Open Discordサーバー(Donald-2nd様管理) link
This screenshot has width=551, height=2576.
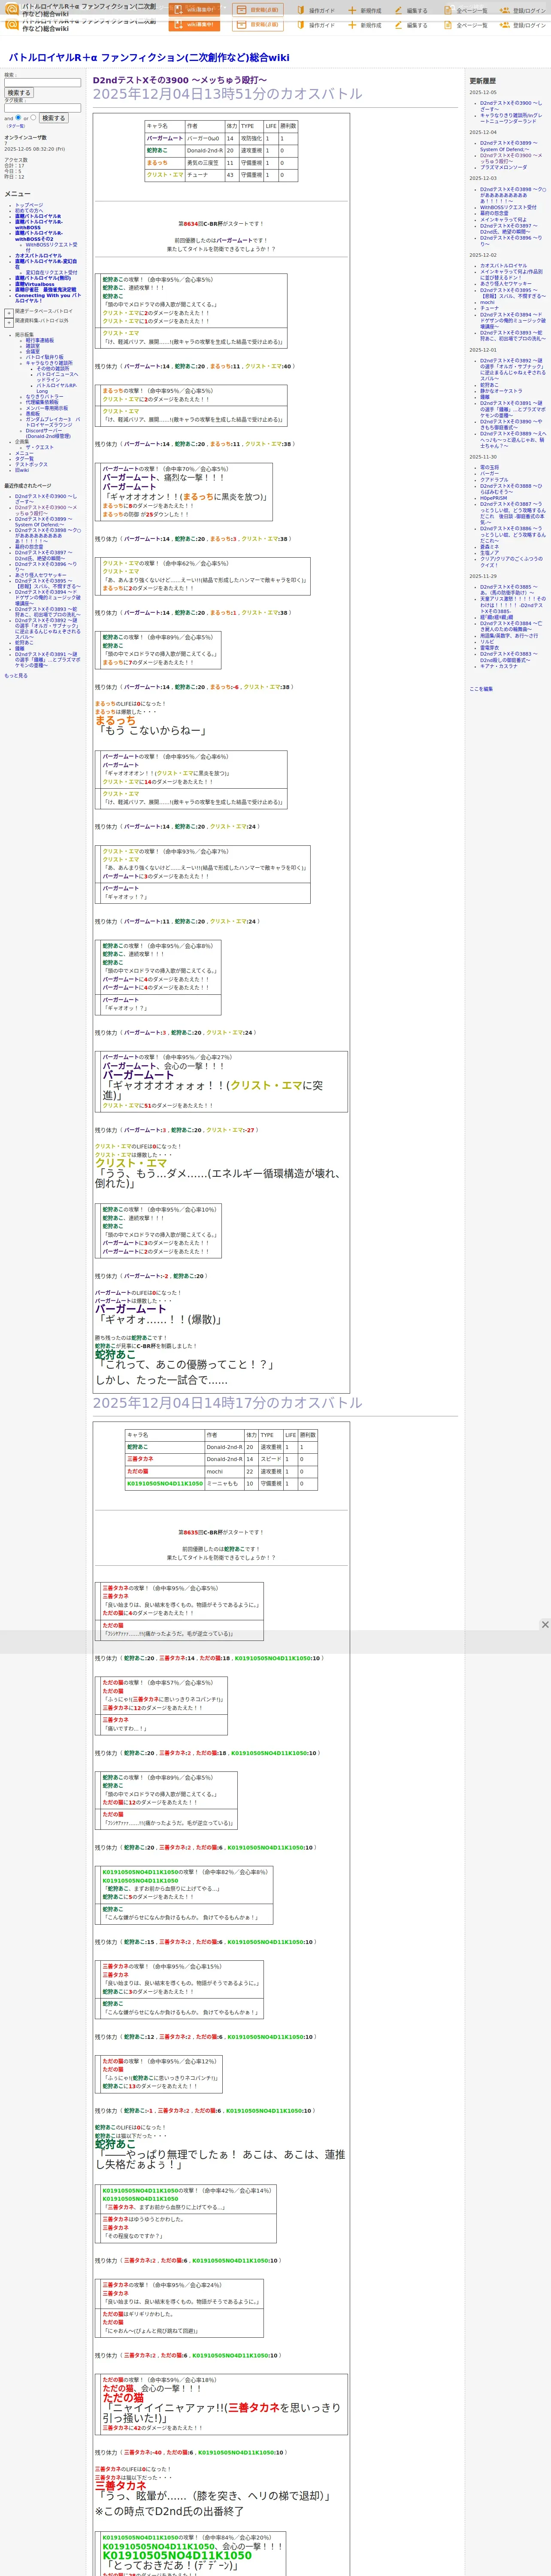48,433
